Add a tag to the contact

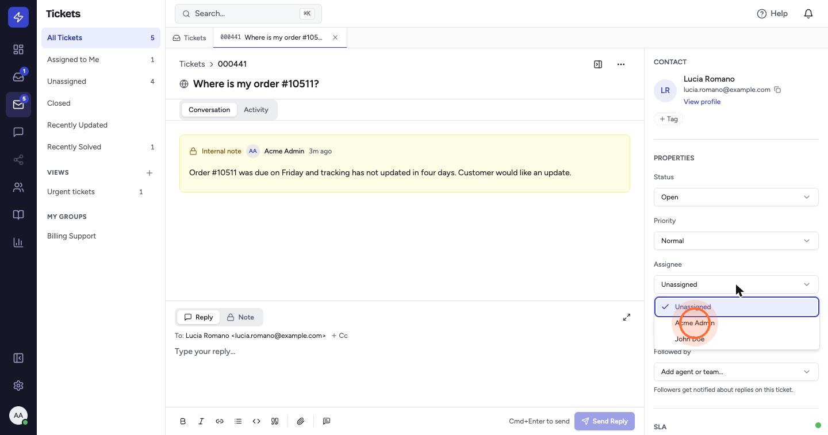pyautogui.click(x=668, y=119)
